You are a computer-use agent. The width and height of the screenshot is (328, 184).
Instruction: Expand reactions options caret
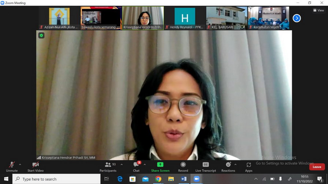tap(235, 165)
